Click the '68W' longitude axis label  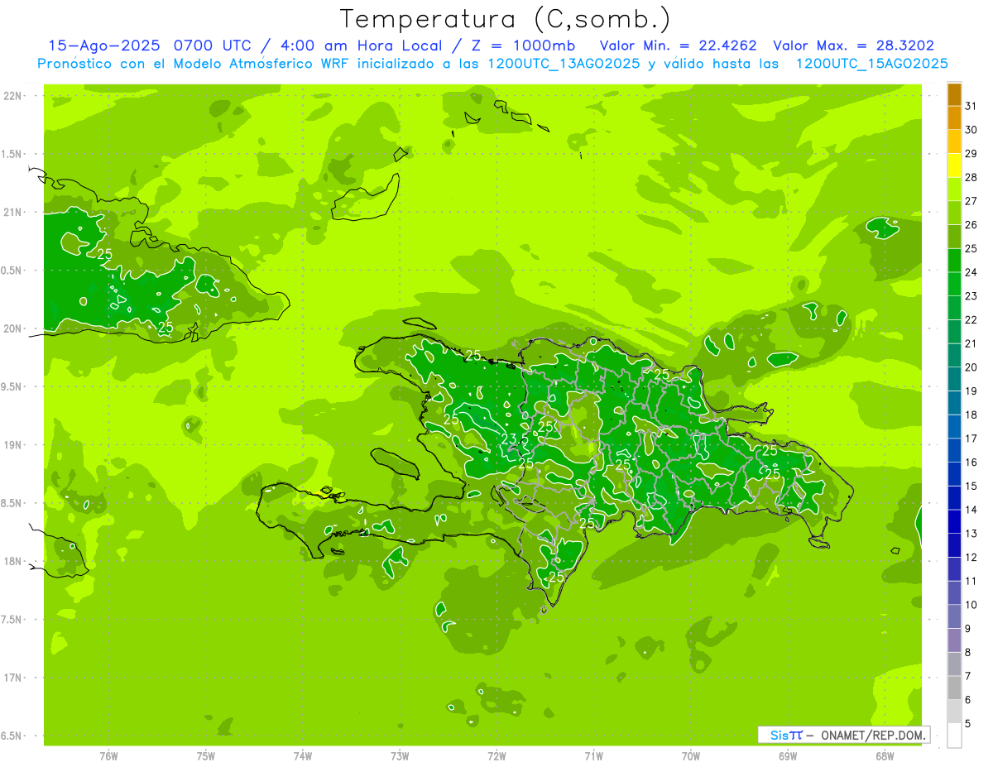pyautogui.click(x=885, y=756)
